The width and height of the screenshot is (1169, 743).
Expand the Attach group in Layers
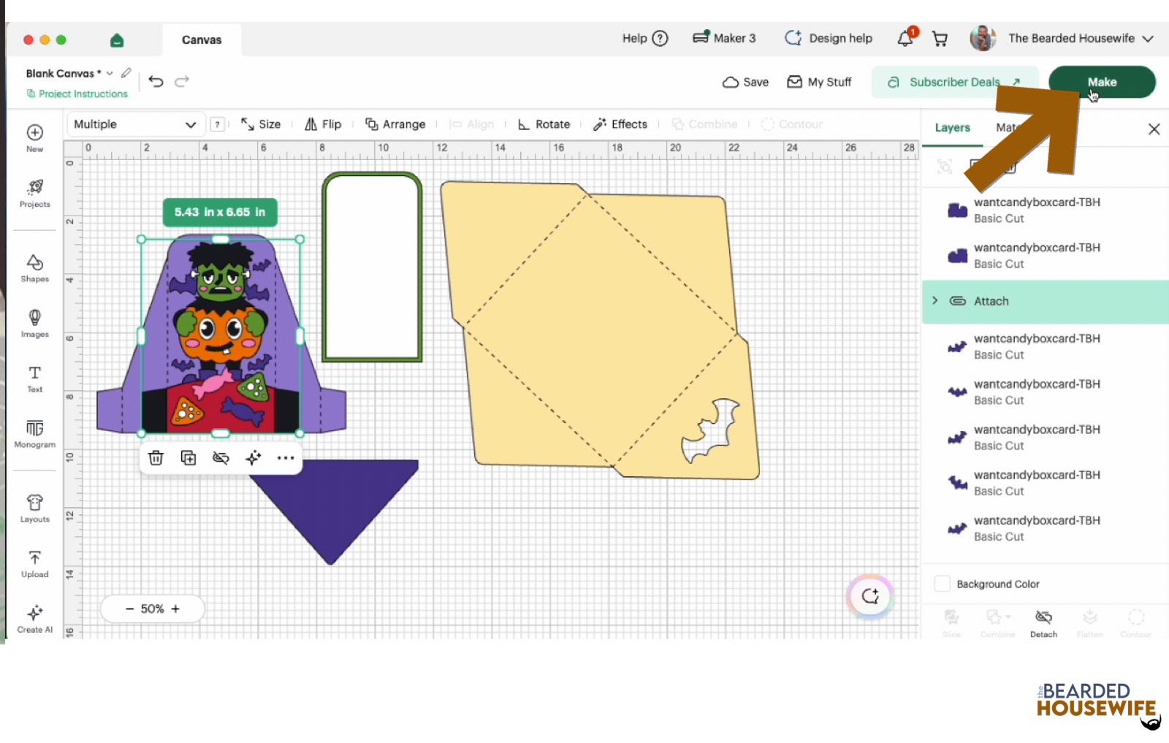point(934,300)
